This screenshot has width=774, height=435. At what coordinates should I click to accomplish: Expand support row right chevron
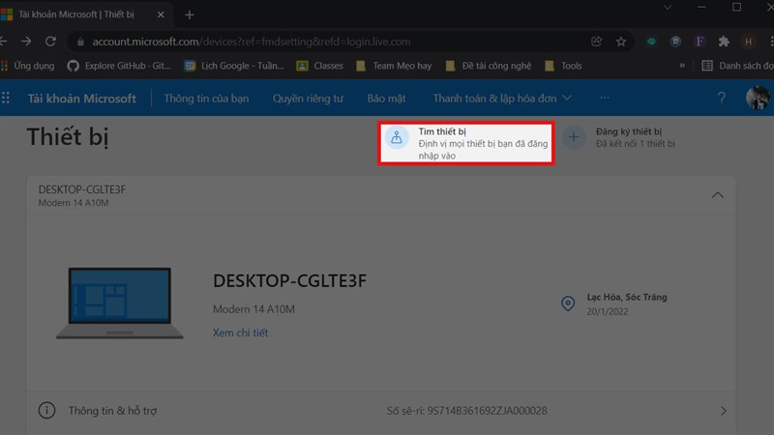(x=723, y=411)
